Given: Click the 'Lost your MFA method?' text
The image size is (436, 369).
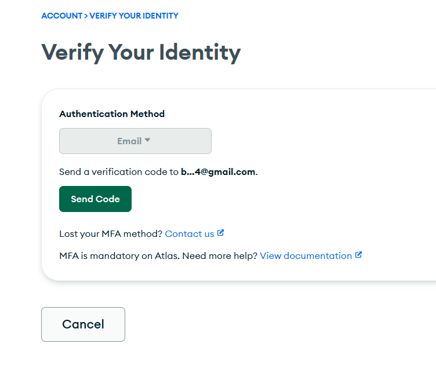Looking at the screenshot, I should (111, 234).
